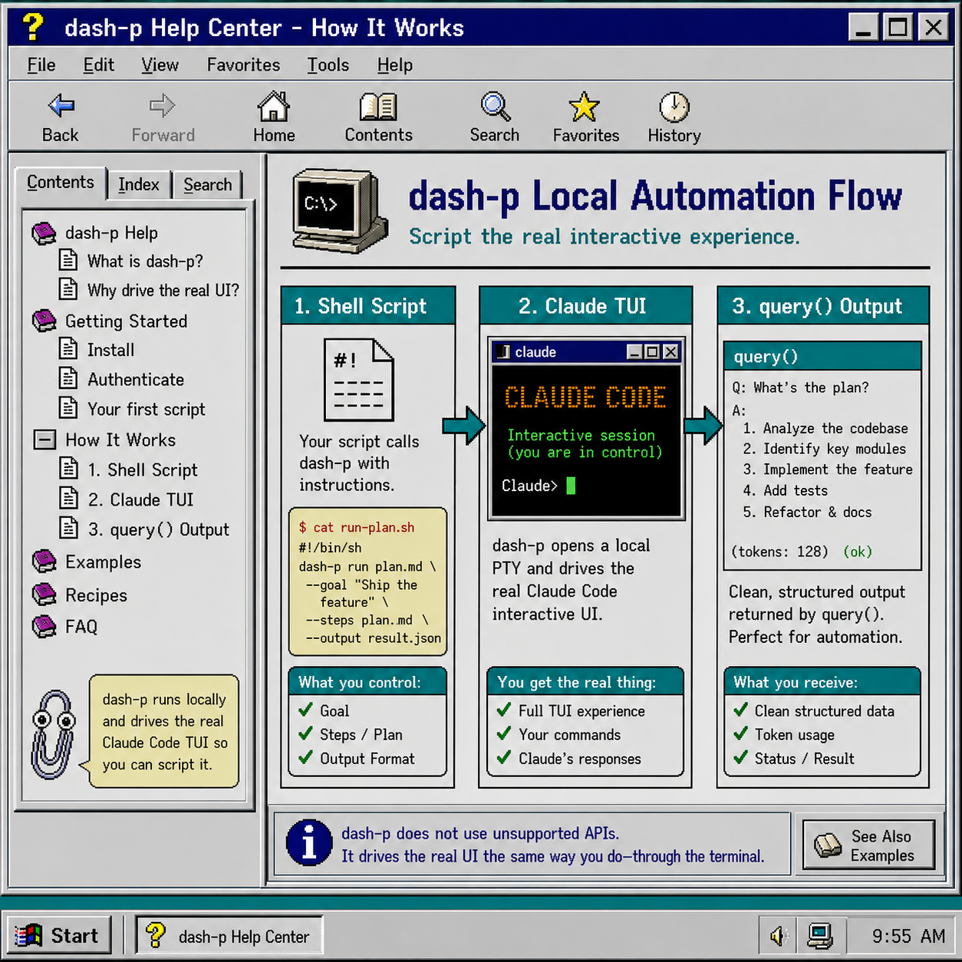Image resolution: width=962 pixels, height=962 pixels.
Task: Click the blue information icon
Action: point(309,843)
